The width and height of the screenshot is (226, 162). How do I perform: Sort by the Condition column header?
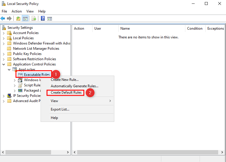click(195, 29)
